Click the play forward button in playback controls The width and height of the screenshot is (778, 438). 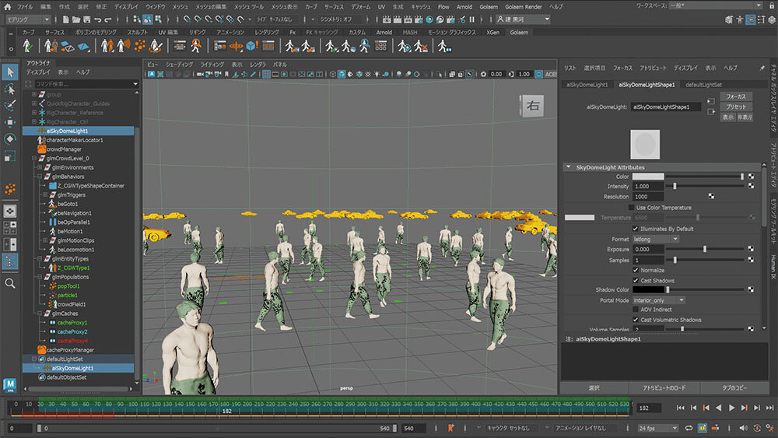tap(731, 407)
